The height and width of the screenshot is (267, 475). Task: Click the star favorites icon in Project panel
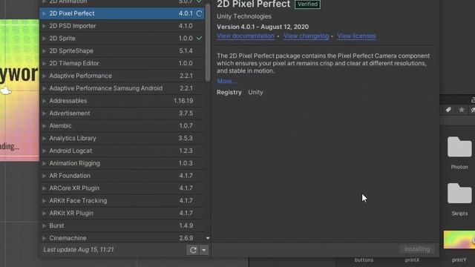coord(462,110)
